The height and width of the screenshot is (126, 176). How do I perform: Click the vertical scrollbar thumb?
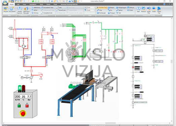(x=172, y=61)
